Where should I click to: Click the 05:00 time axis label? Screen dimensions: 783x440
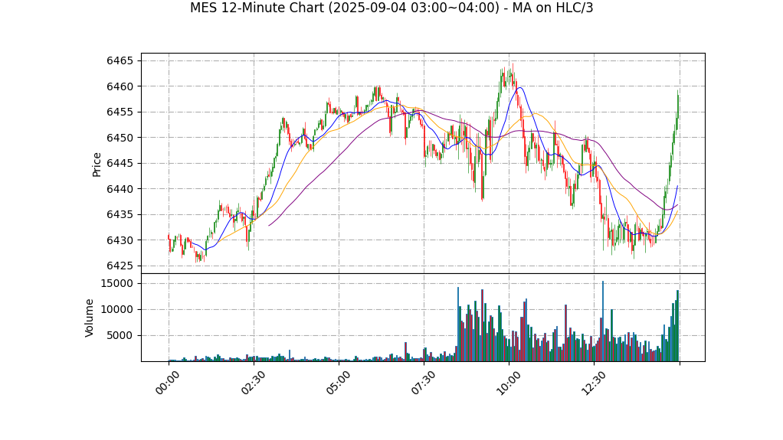pyautogui.click(x=337, y=383)
